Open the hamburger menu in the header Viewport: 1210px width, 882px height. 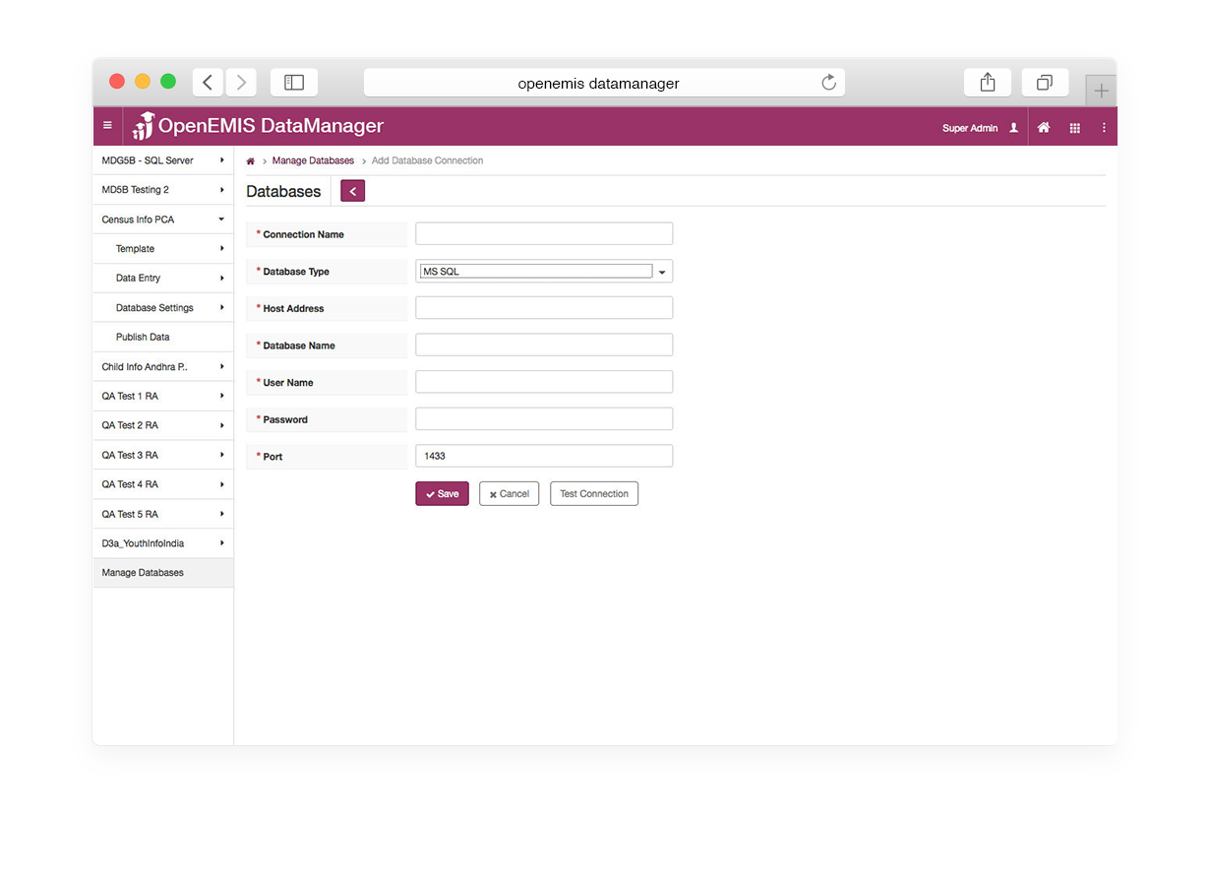pyautogui.click(x=107, y=127)
